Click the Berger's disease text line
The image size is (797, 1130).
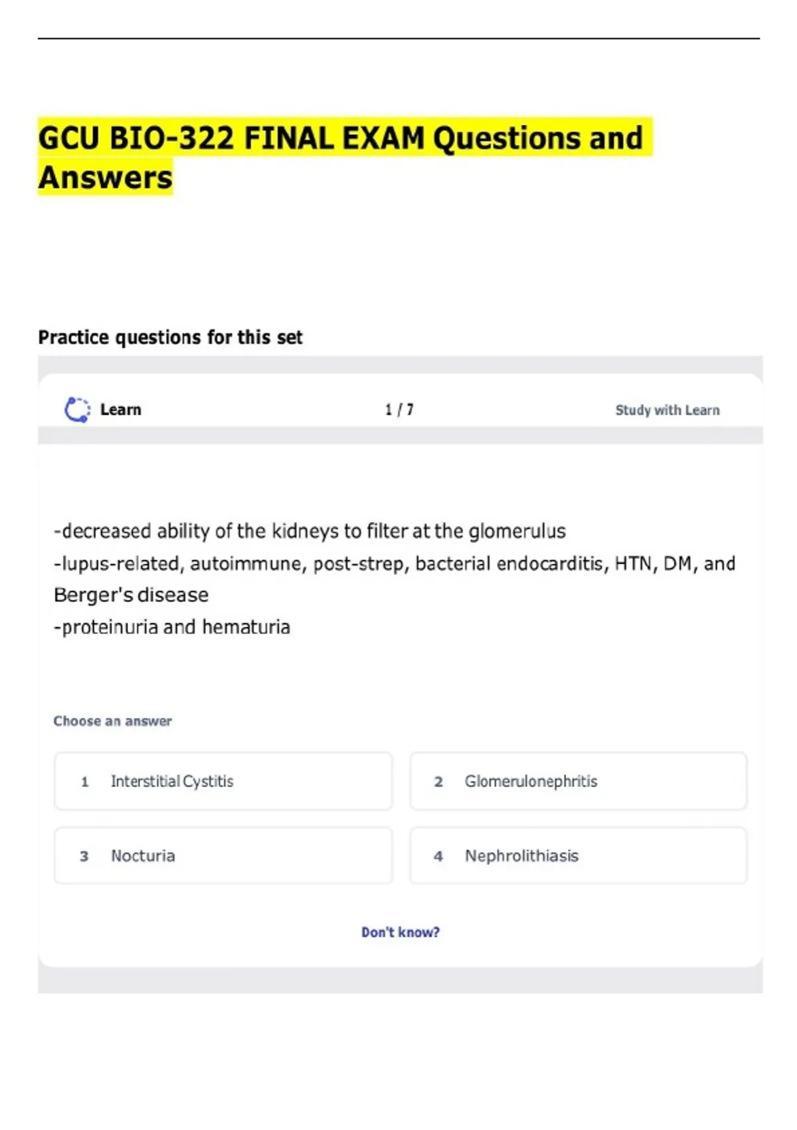131,595
